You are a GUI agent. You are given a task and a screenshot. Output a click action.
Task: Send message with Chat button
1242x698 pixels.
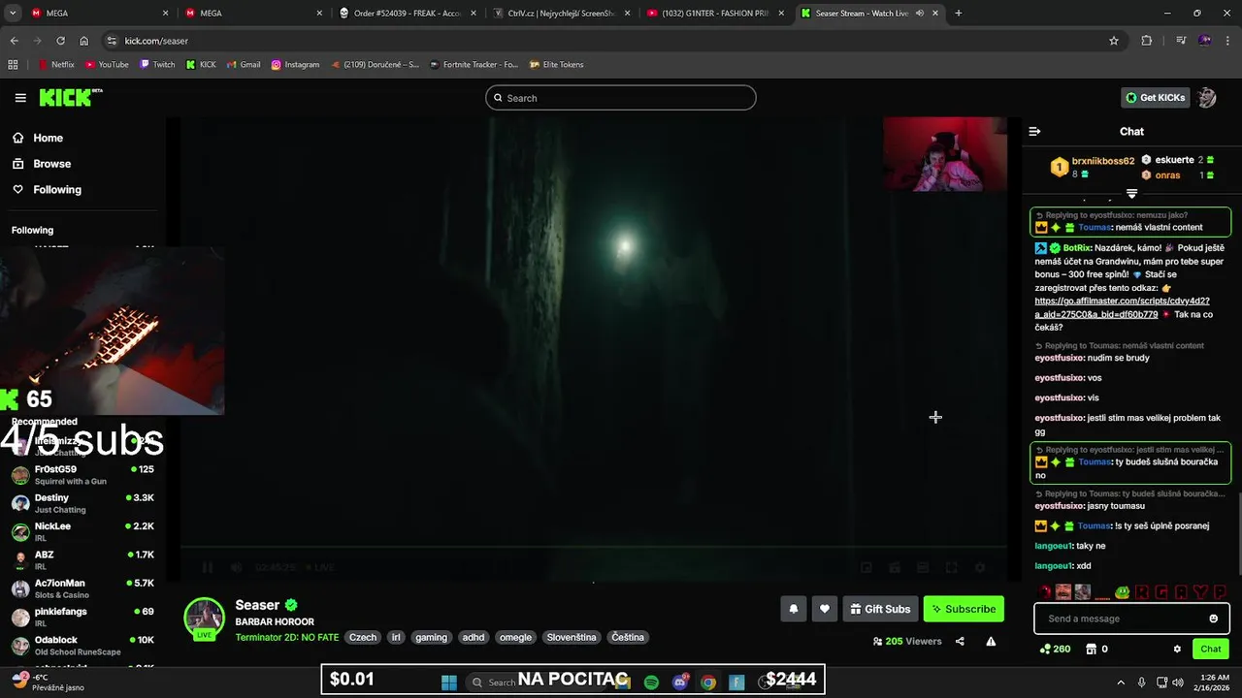(x=1211, y=649)
